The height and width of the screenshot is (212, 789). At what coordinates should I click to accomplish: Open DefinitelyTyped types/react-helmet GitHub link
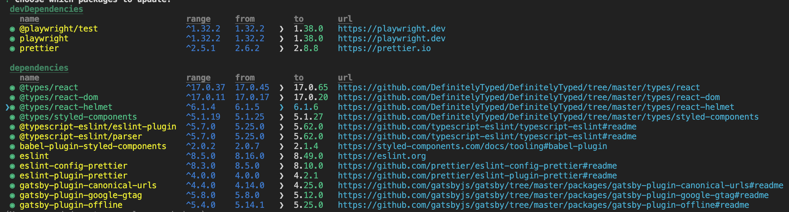pos(536,107)
